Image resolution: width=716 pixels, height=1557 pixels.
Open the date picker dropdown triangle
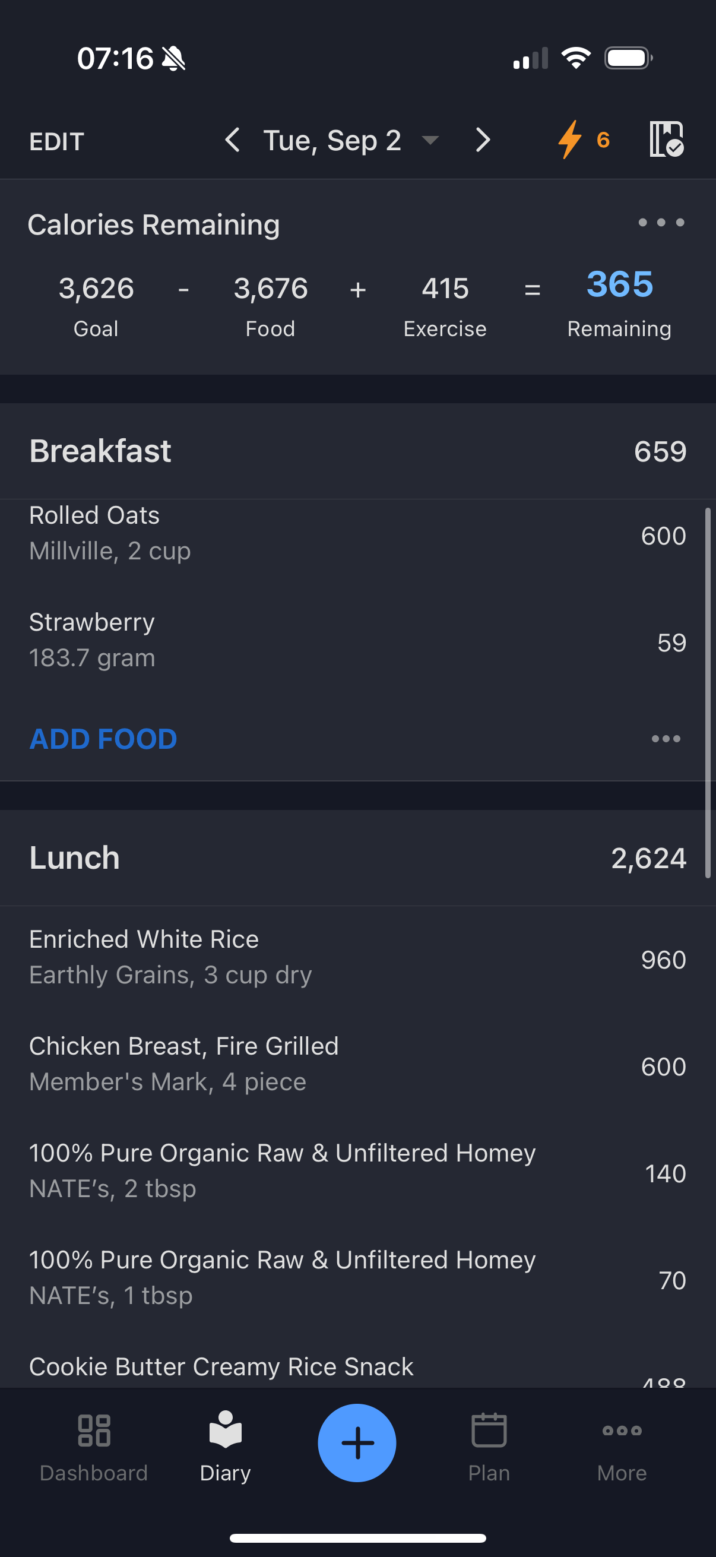pyautogui.click(x=430, y=141)
